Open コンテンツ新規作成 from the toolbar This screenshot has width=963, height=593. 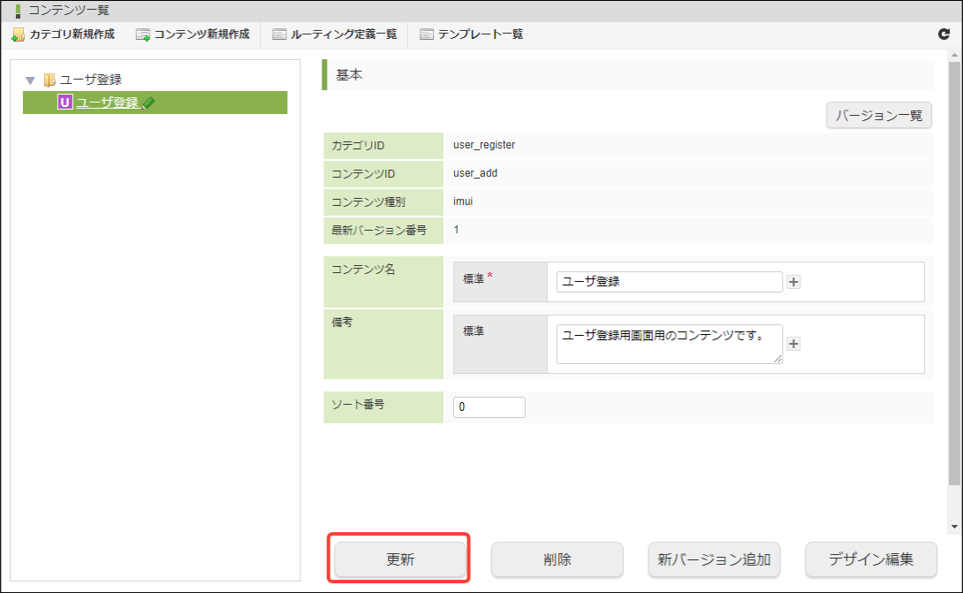[x=193, y=34]
